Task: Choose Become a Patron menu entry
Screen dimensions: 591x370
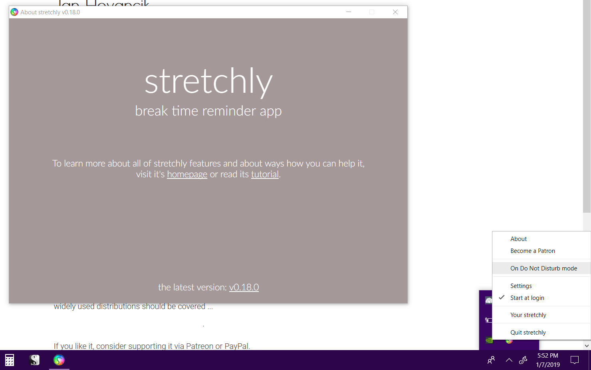Action: tap(541, 251)
